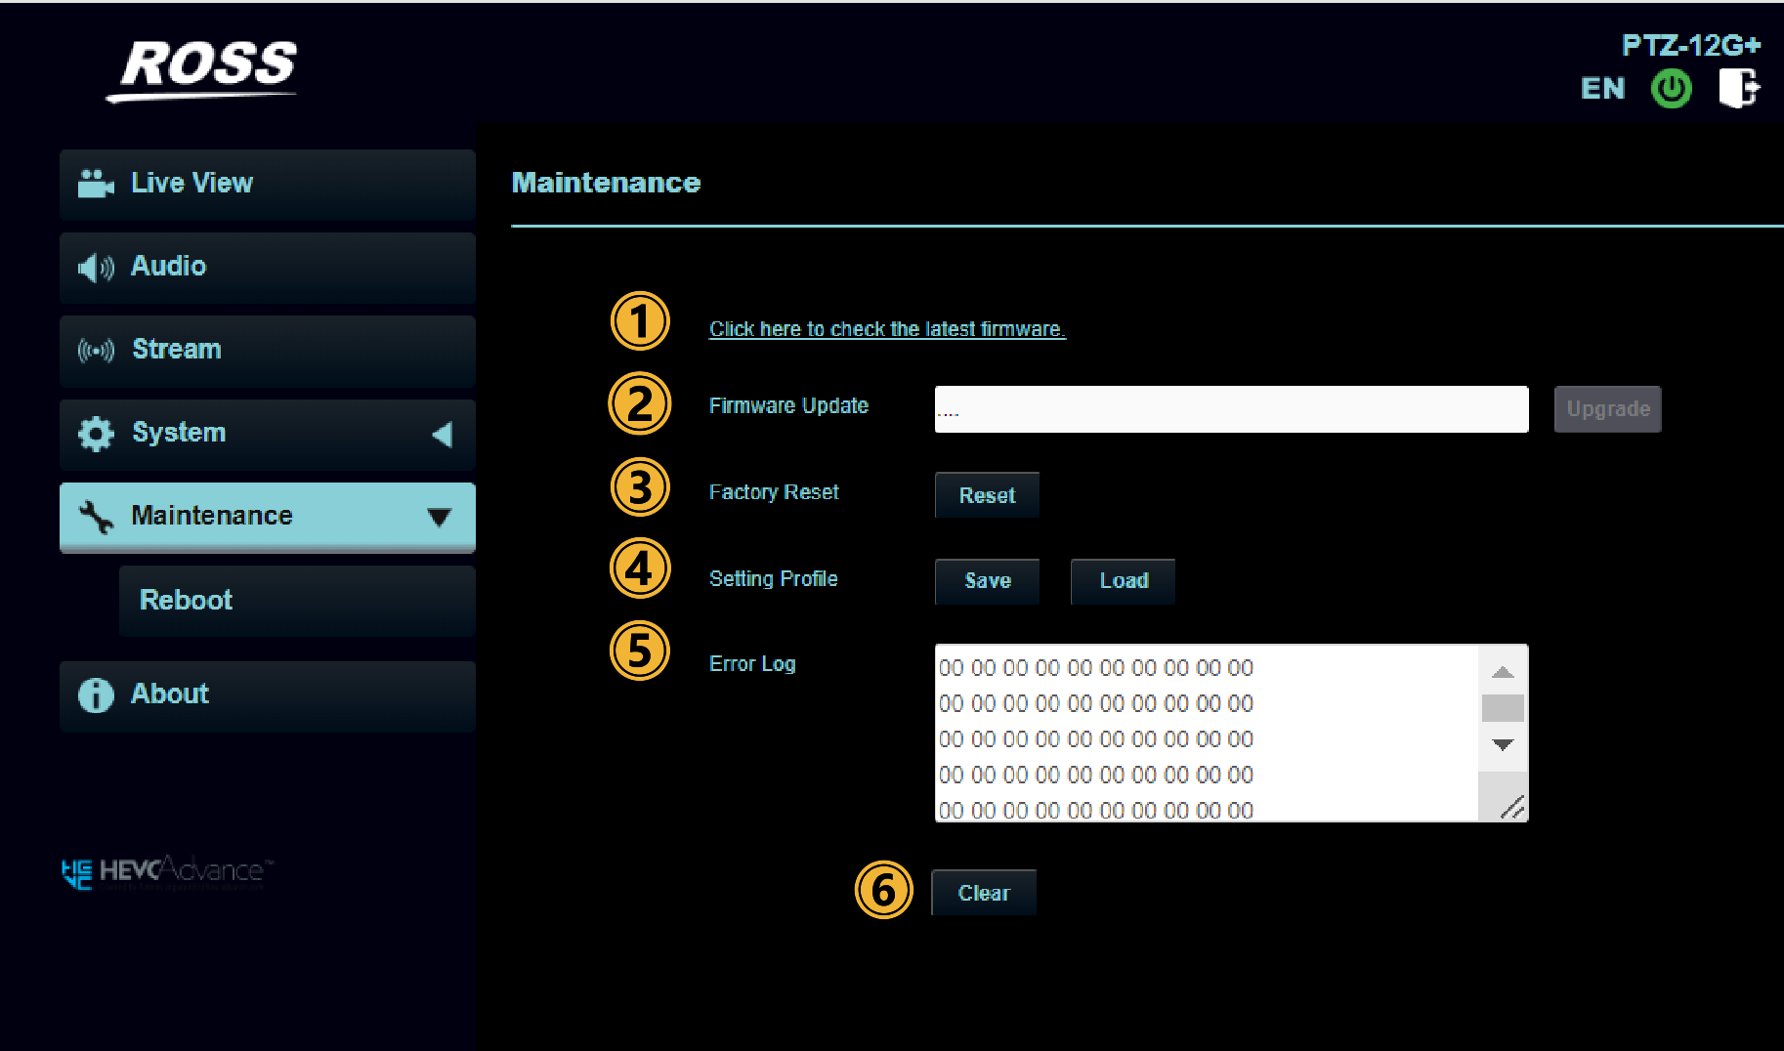
Task: Click the gear icon beside System
Action: (x=96, y=434)
